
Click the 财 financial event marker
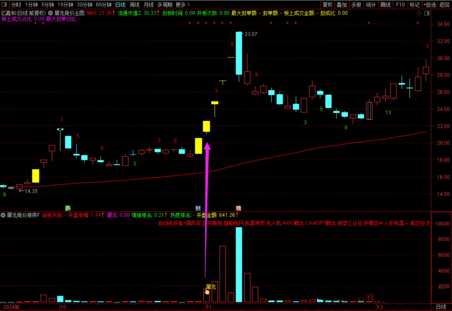[x=198, y=208]
